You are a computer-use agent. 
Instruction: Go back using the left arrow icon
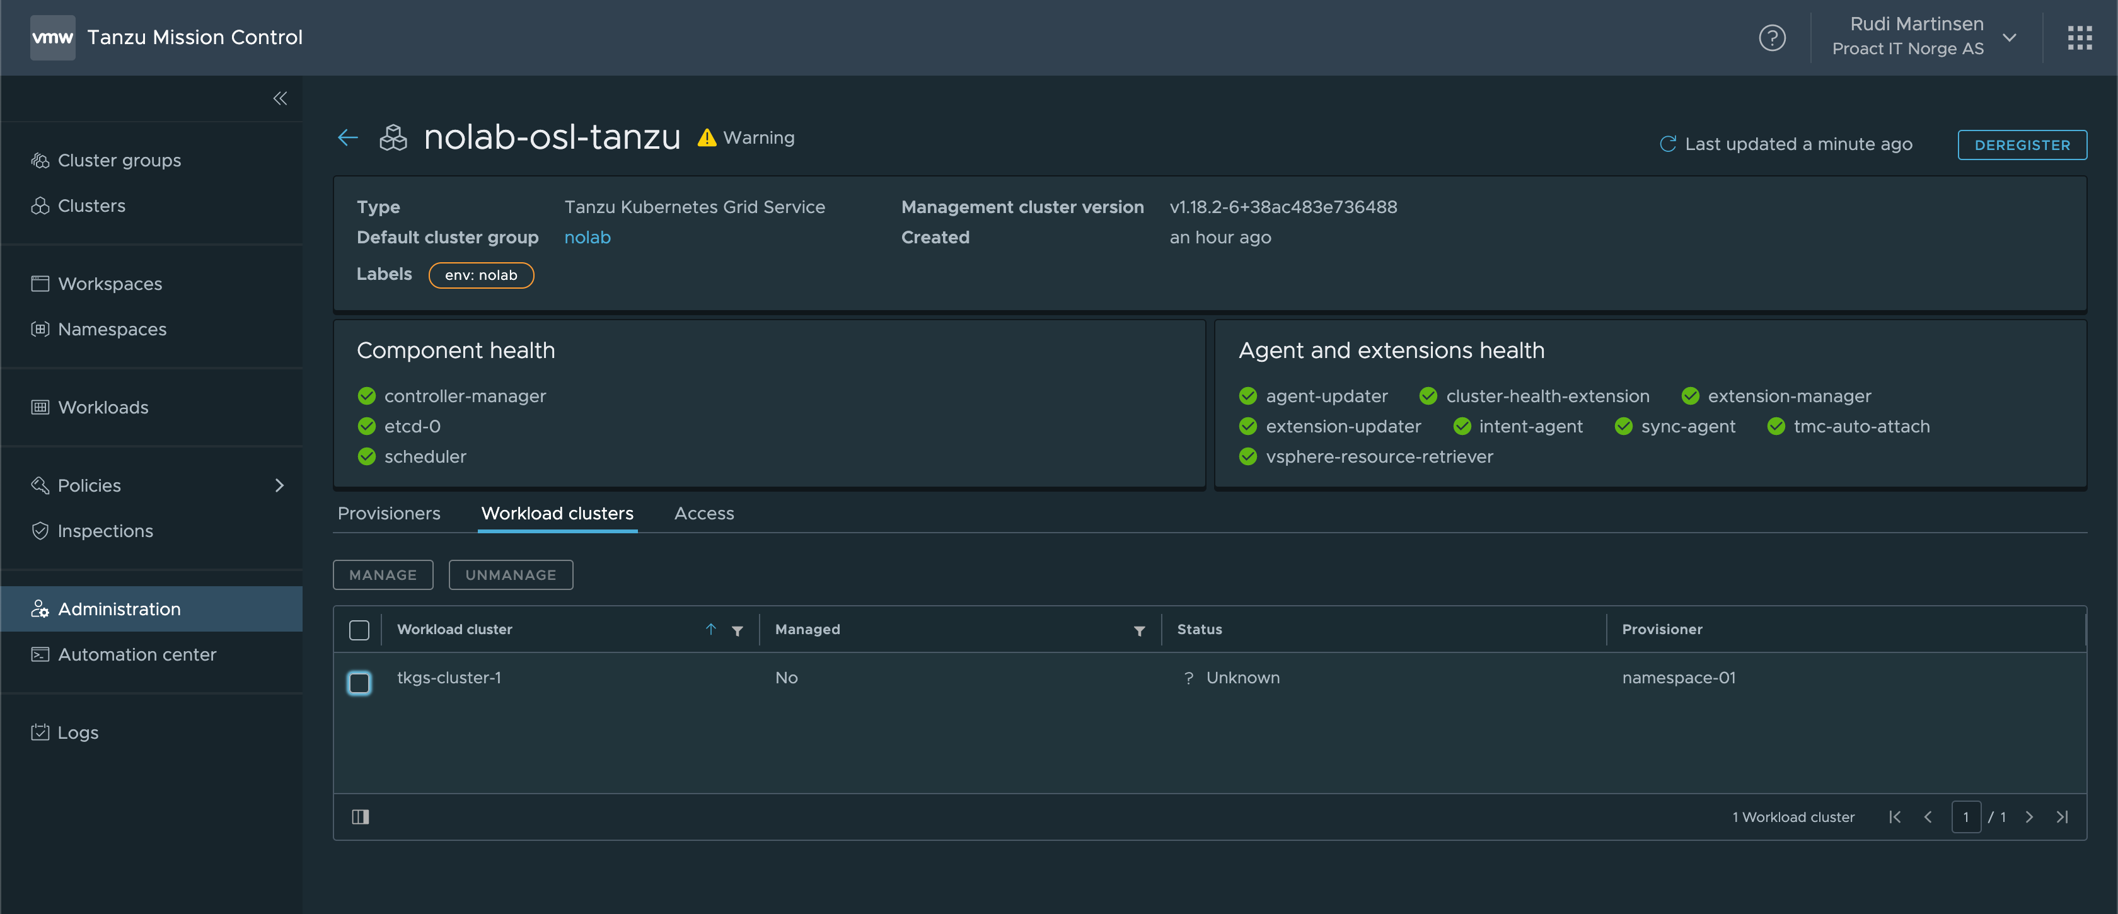348,138
